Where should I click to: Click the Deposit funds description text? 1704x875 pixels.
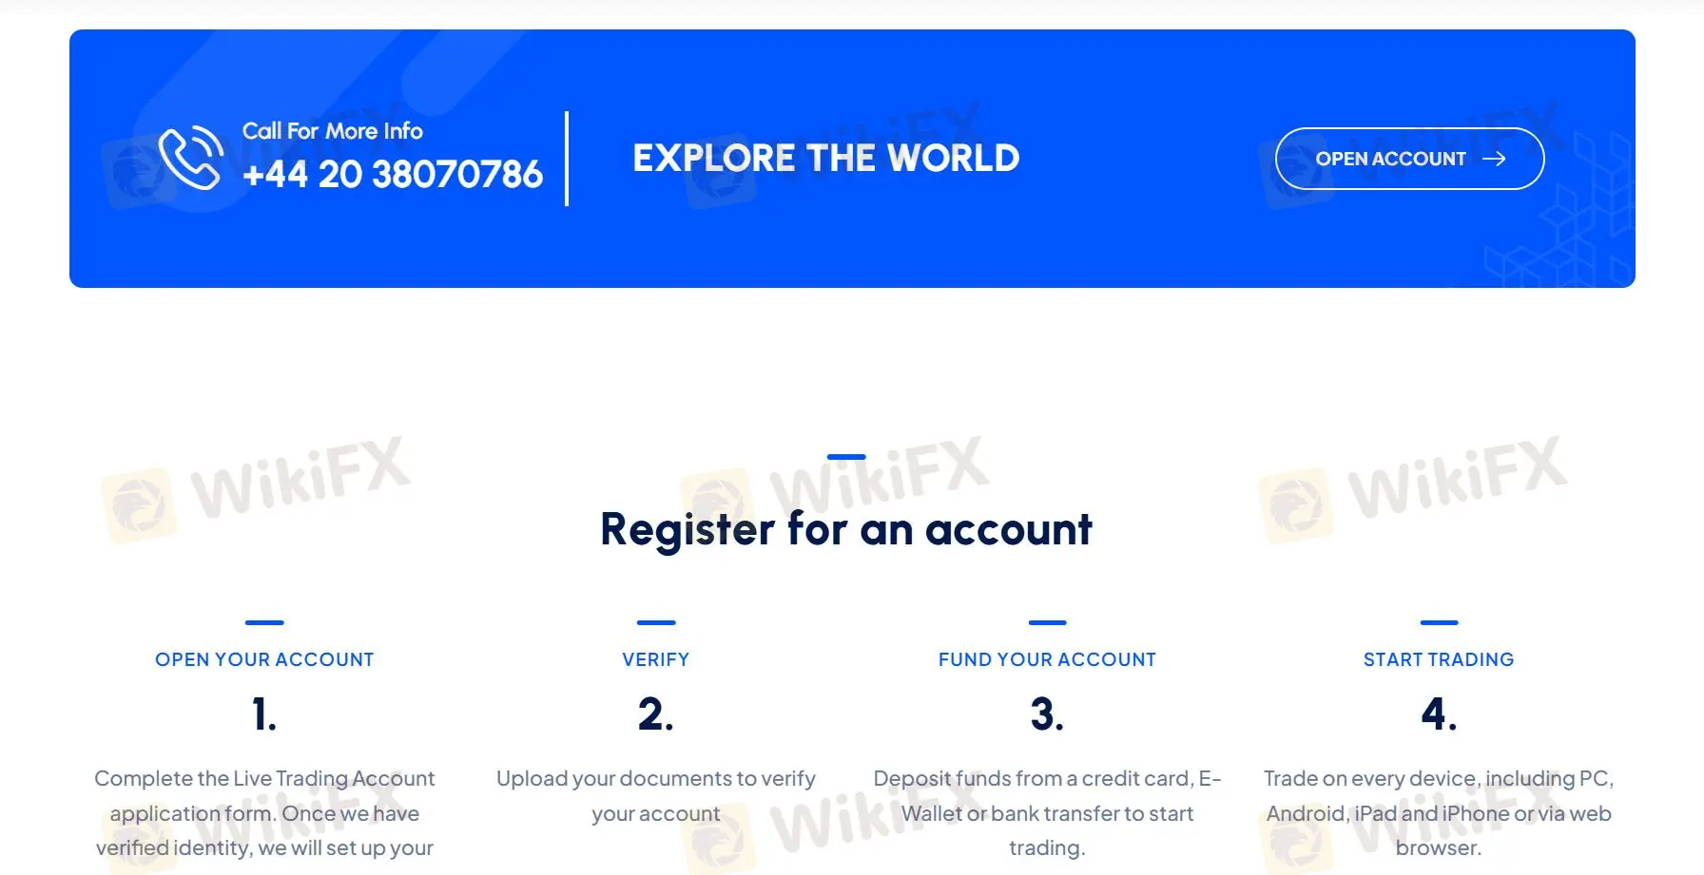[1047, 813]
